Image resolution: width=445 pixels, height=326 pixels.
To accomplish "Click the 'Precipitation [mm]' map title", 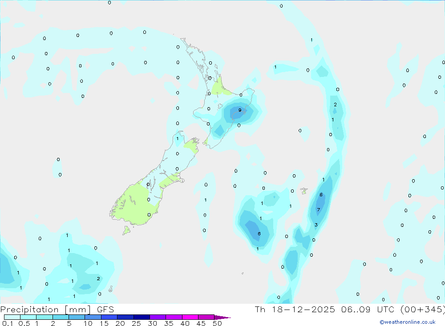I will tap(45, 310).
